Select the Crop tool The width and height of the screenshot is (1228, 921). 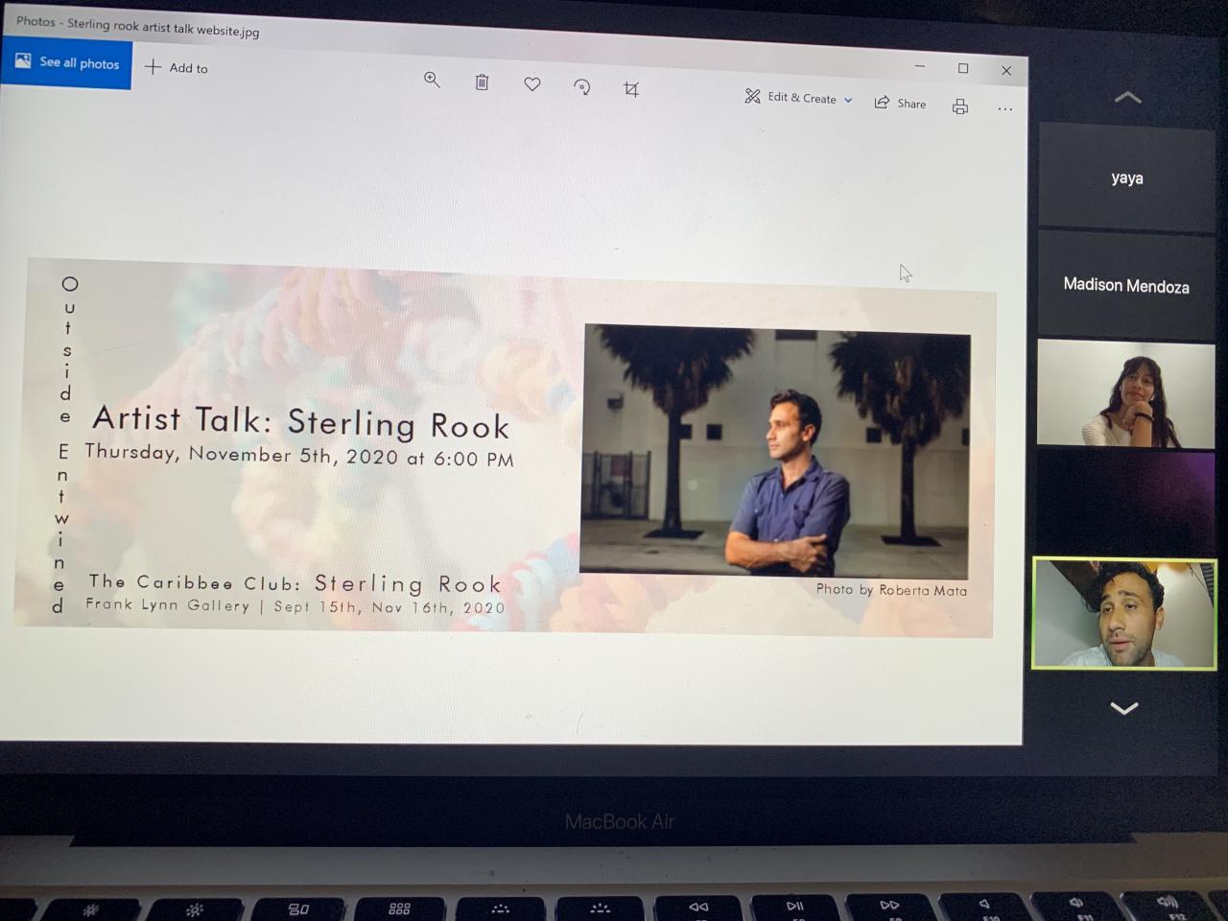(630, 89)
